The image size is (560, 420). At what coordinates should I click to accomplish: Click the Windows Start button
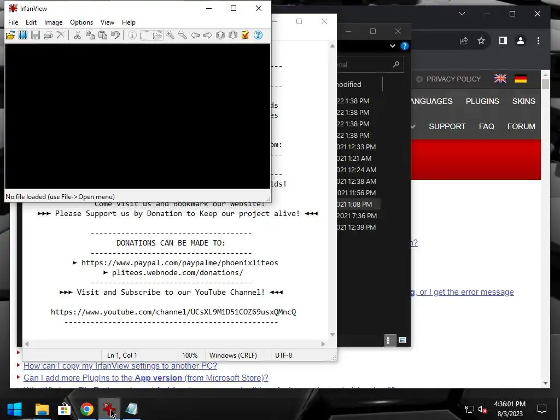(x=15, y=409)
